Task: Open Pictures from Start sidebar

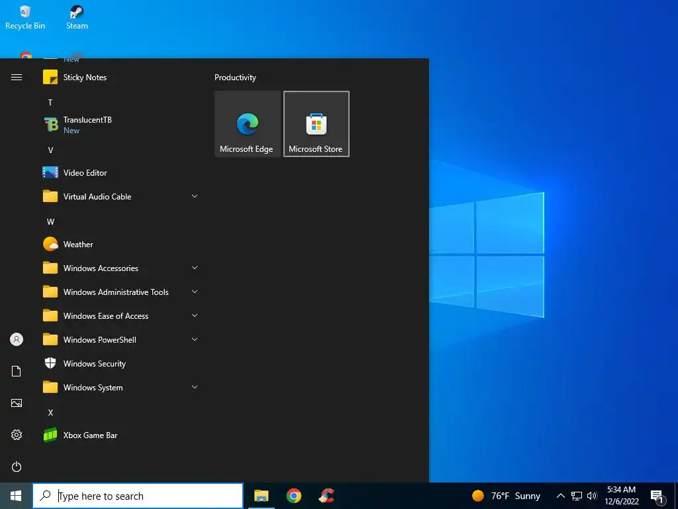Action: 17,403
